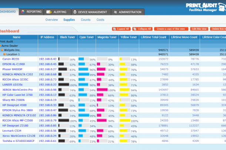Open the EPSON AL-C1900 device link
The width and height of the screenshot is (226, 150).
point(14,64)
